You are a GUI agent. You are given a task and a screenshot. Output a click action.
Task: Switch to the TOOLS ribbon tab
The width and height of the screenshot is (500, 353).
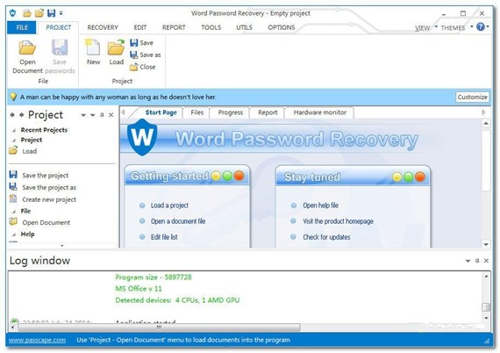(211, 27)
